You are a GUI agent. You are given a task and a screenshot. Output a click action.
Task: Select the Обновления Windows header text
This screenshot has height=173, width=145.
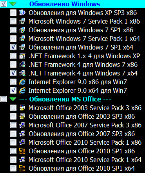pyautogui.click(x=65, y=4)
